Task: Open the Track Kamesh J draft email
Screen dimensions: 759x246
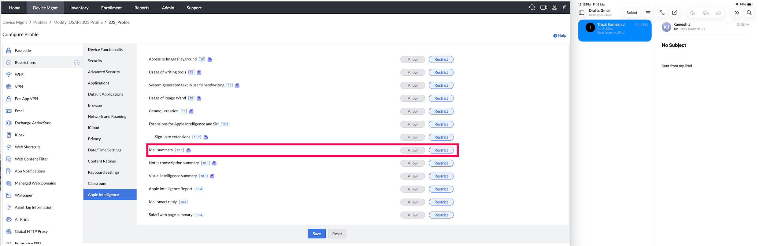Action: pos(615,31)
